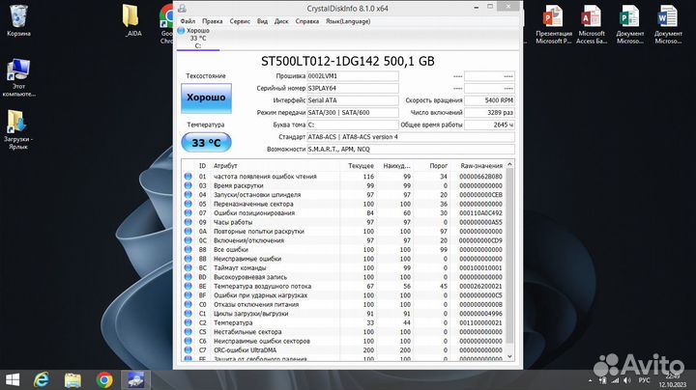Click the Windows Start button
The image size is (696, 390).
pyautogui.click(x=13, y=380)
